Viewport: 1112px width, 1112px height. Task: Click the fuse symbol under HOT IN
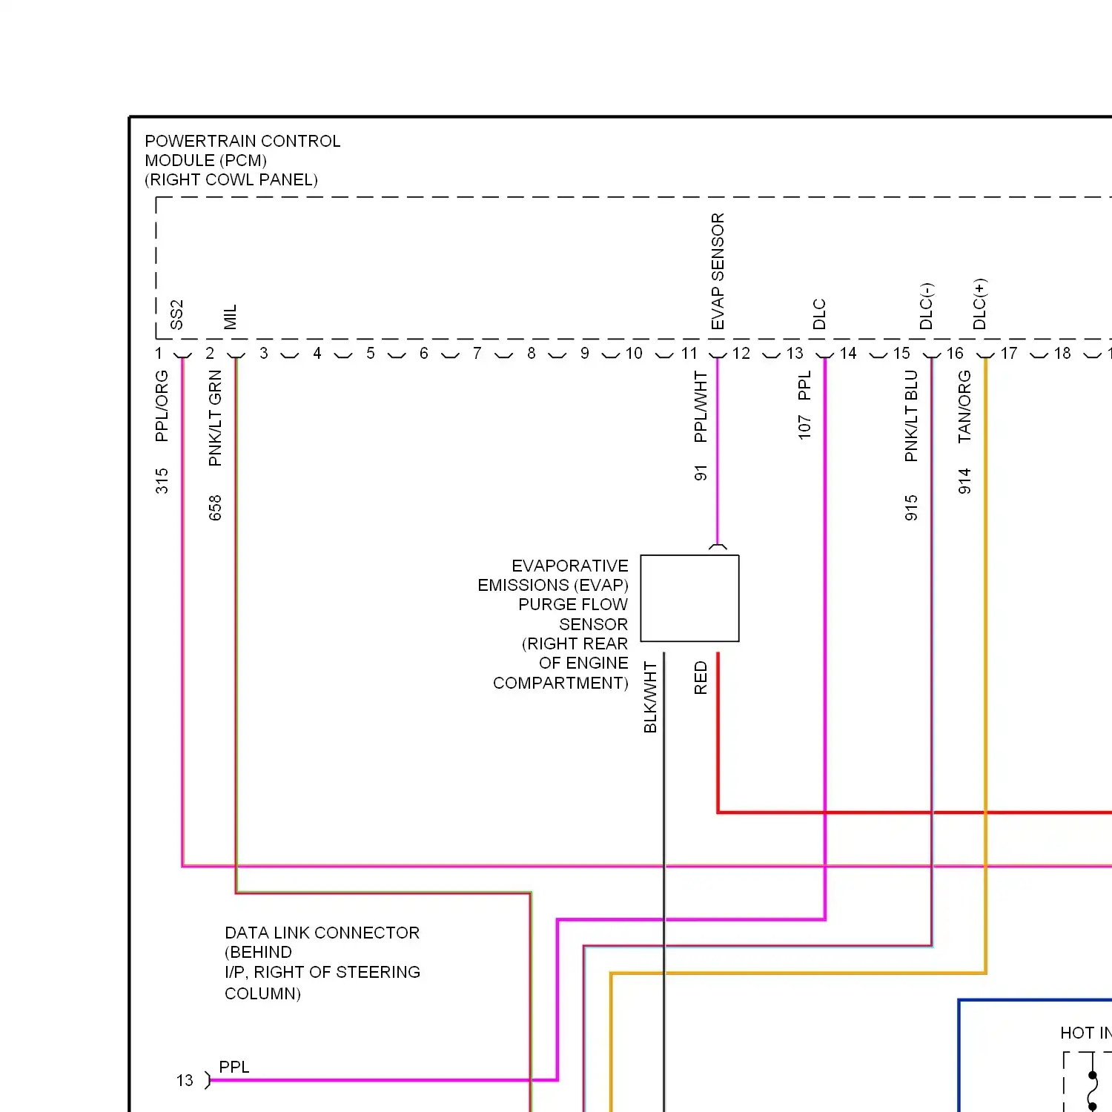[x=1093, y=1091]
